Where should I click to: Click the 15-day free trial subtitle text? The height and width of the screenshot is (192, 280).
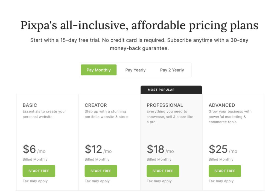coord(139,44)
